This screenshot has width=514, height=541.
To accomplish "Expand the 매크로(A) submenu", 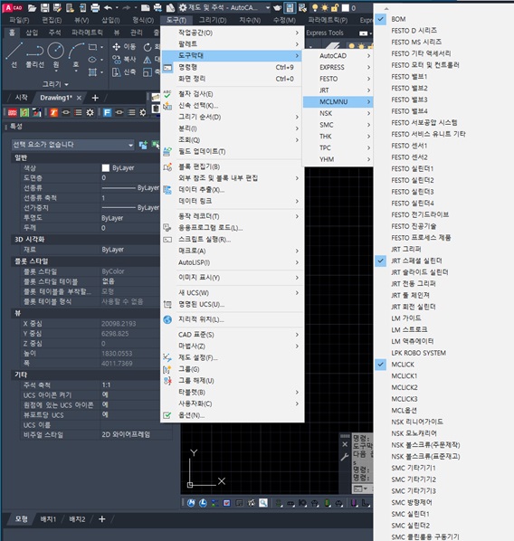I will [x=232, y=251].
